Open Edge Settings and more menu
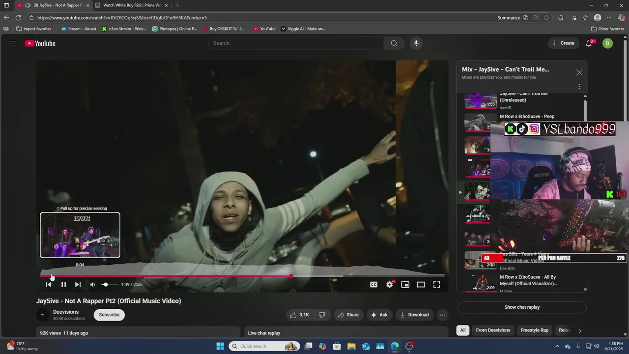 (x=609, y=18)
